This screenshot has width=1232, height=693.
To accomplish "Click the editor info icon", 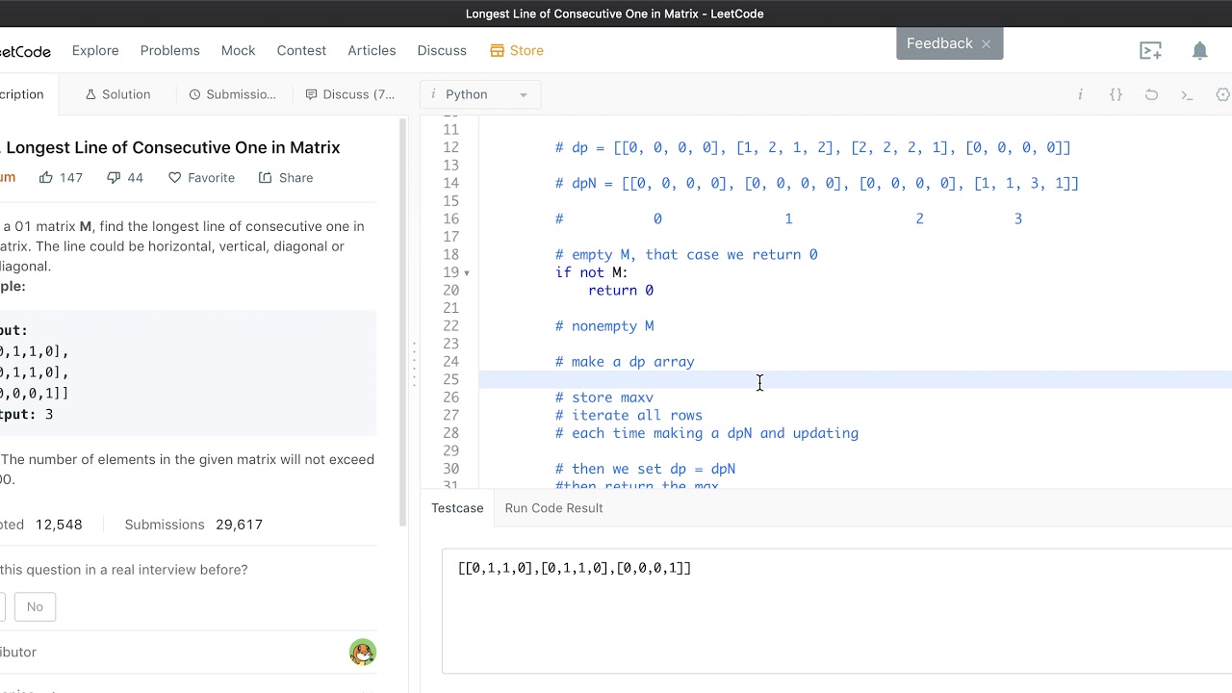I will (x=1080, y=94).
